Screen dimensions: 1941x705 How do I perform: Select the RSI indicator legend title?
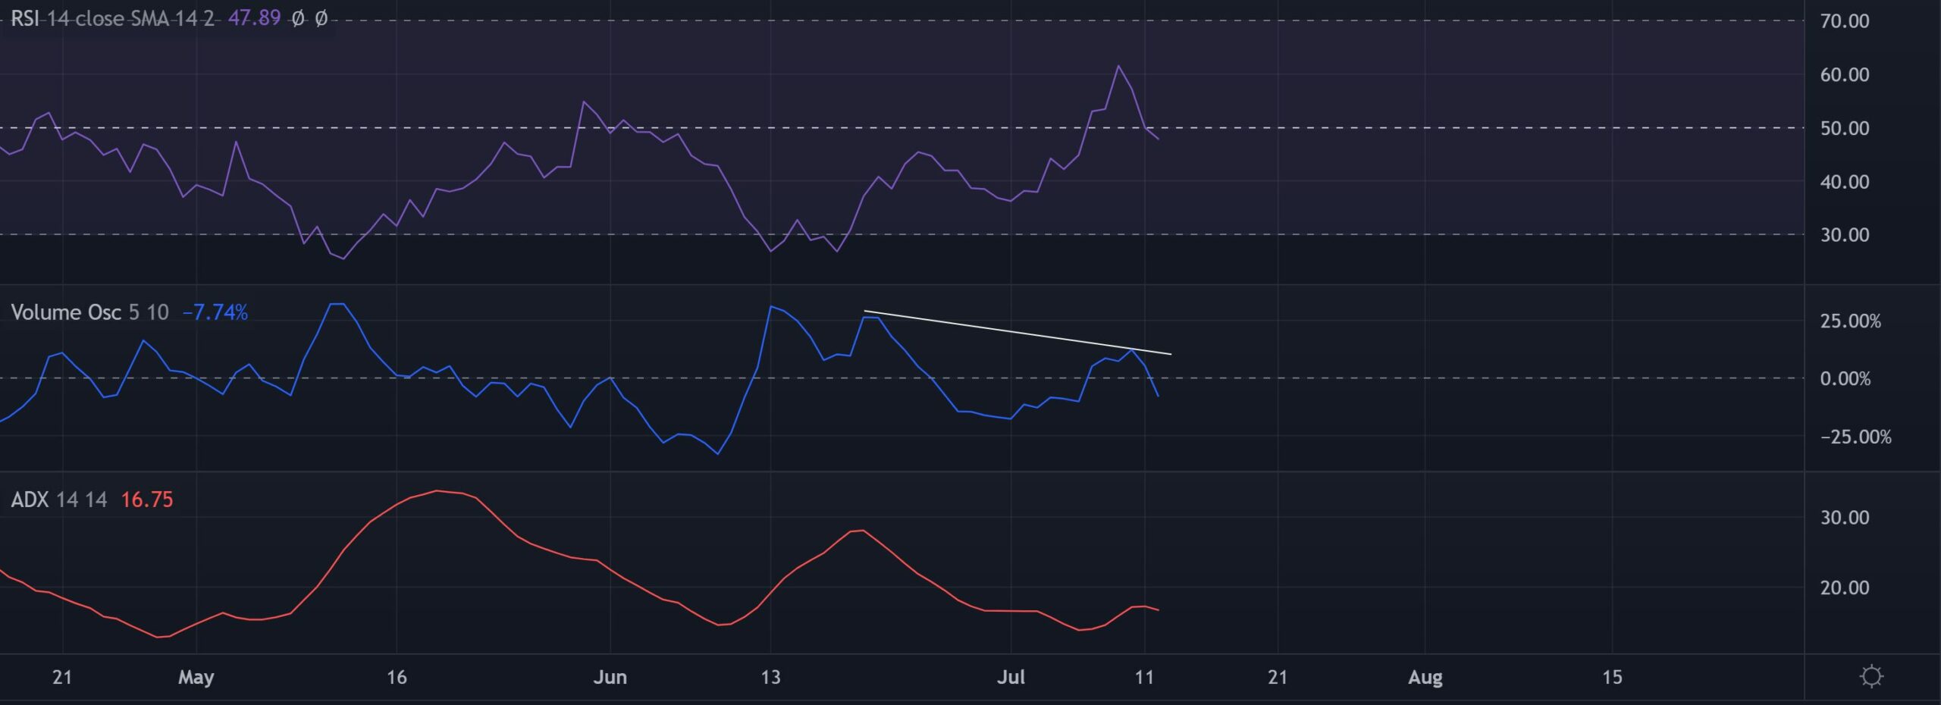(24, 18)
